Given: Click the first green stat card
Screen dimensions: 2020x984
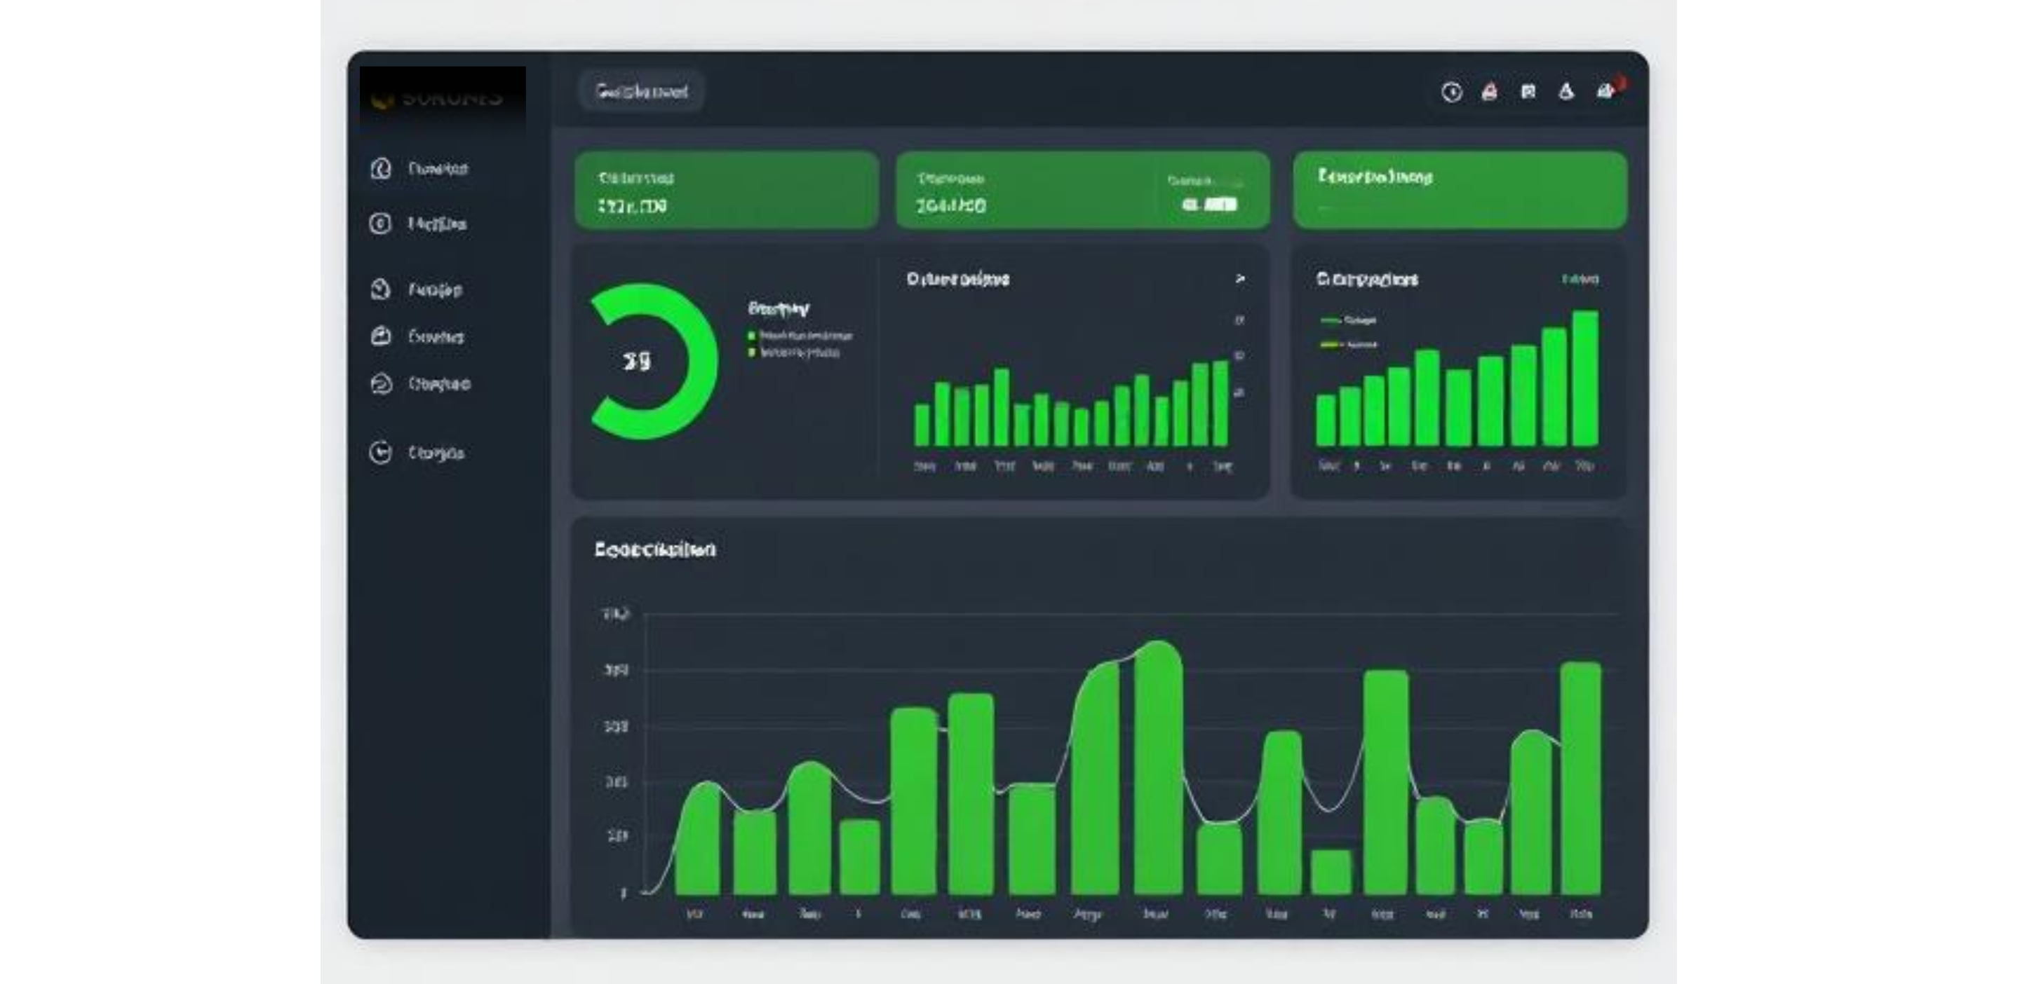Looking at the screenshot, I should tap(726, 191).
